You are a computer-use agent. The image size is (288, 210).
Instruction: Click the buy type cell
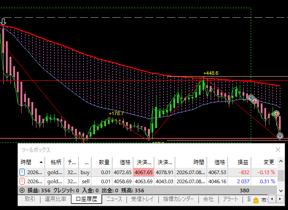pyautogui.click(x=85, y=172)
